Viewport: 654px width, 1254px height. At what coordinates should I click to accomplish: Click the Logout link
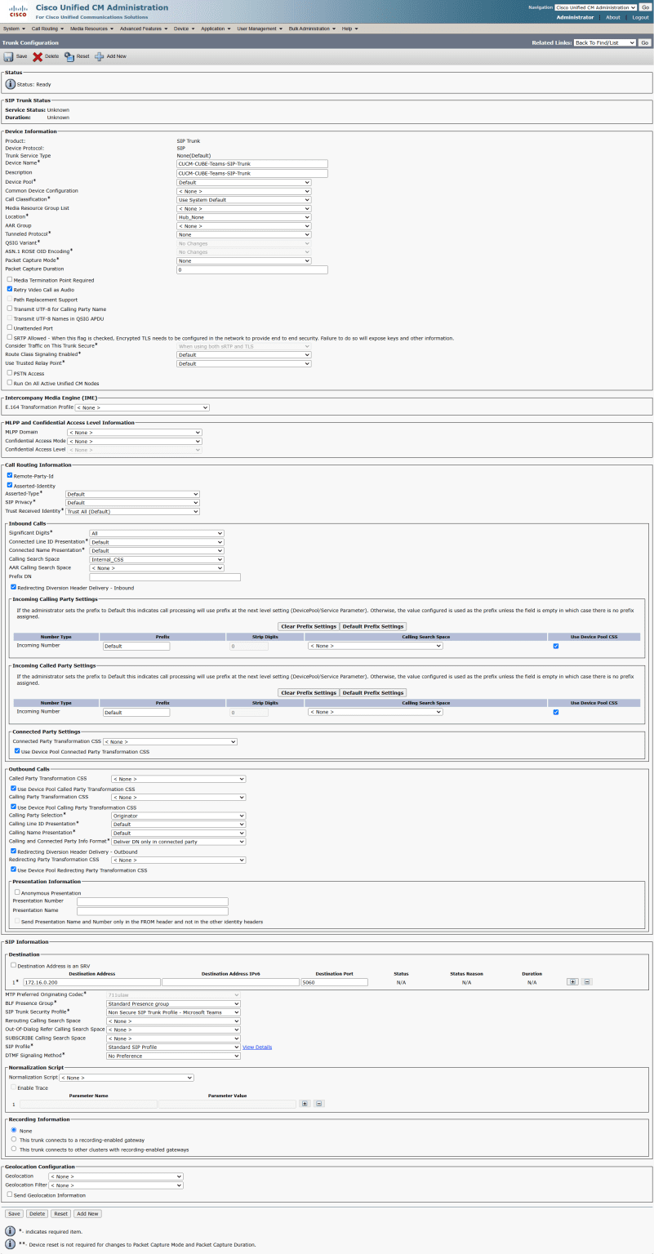tap(640, 17)
